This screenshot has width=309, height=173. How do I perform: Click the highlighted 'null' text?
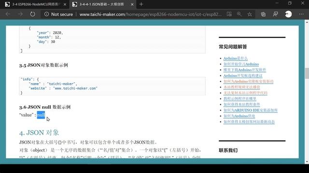[41, 115]
